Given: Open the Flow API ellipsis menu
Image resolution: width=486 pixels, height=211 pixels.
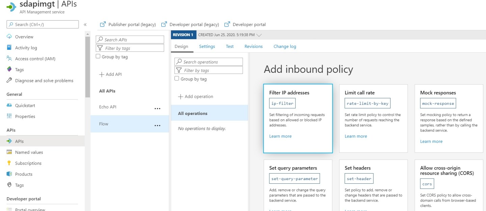Looking at the screenshot, I should pyautogui.click(x=157, y=125).
